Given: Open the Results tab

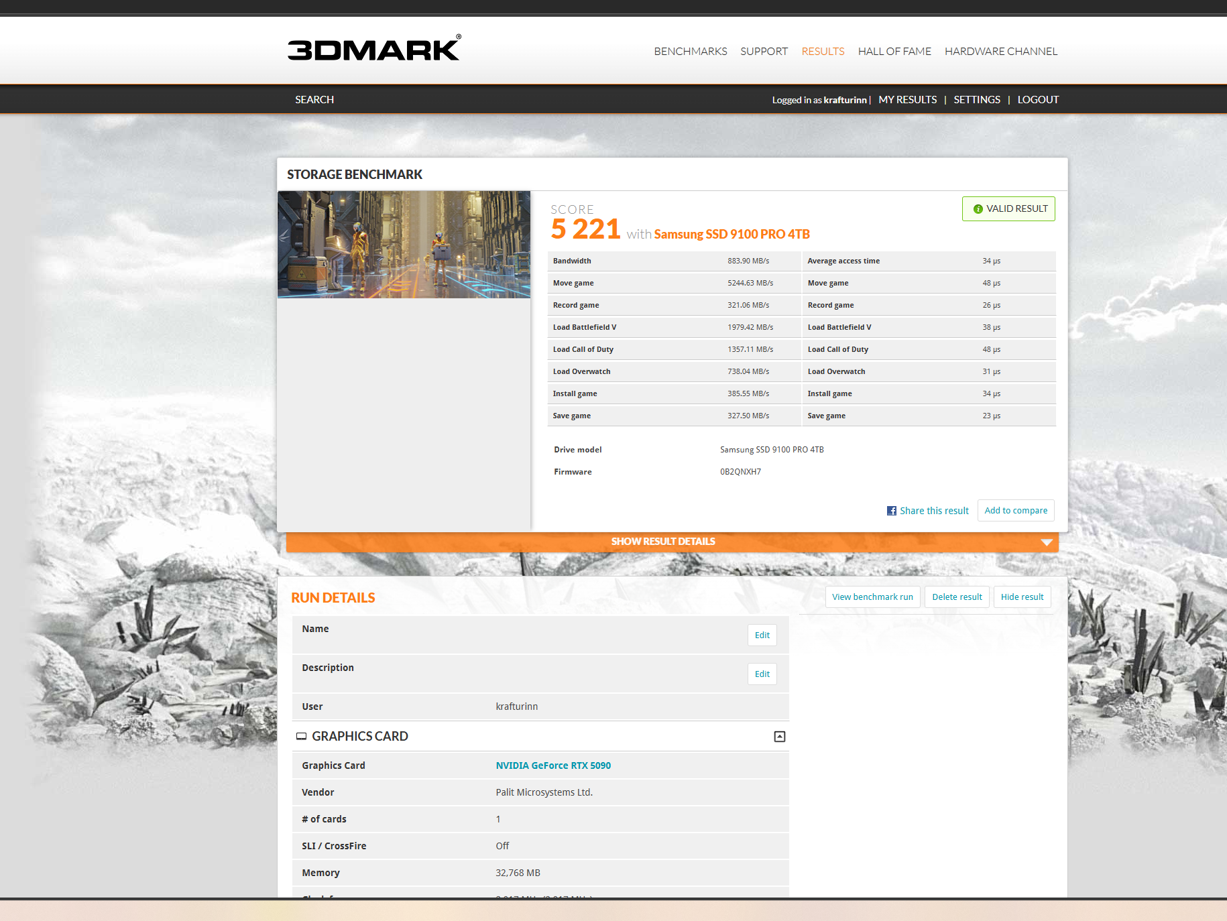Looking at the screenshot, I should [x=823, y=52].
